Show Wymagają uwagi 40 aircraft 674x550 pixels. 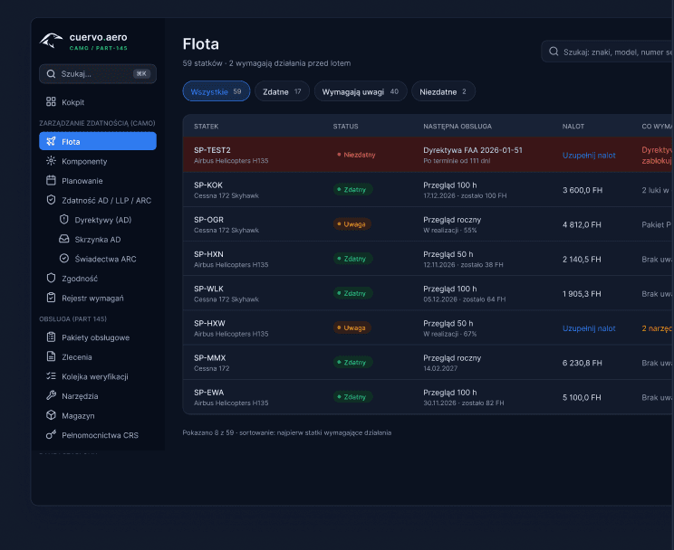pos(361,91)
